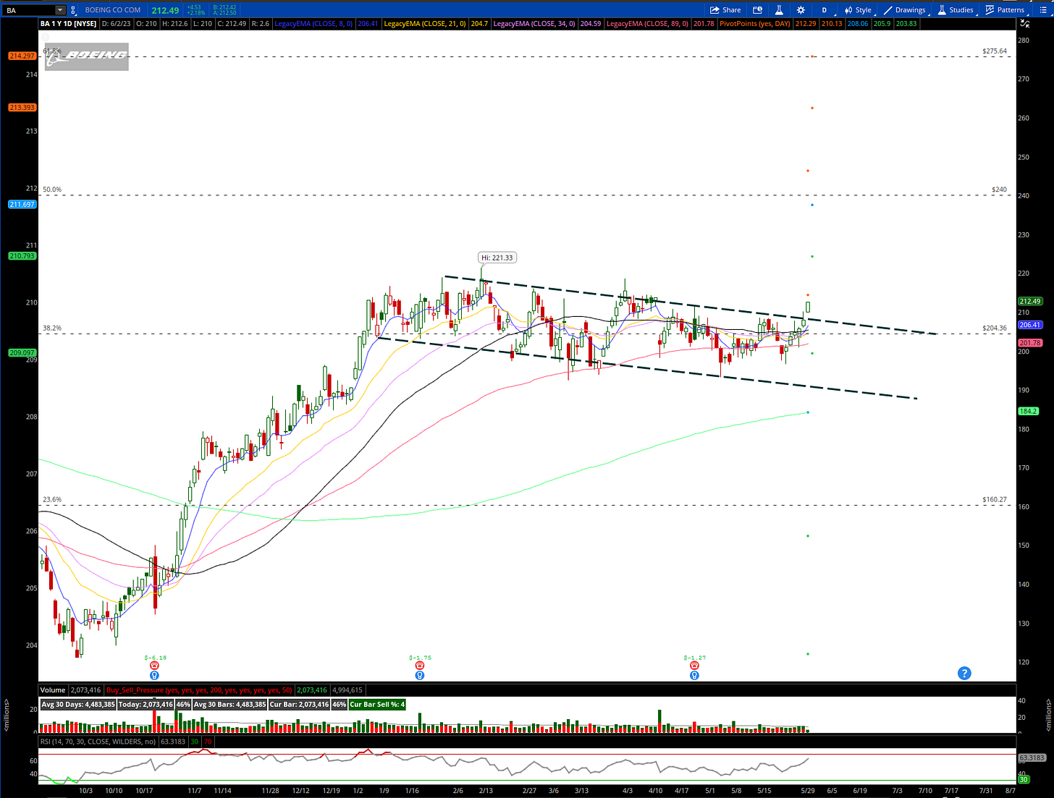Viewport: 1054px width, 798px height.
Task: Click the 50.0% Fibonacci percentage label
Action: 52,190
